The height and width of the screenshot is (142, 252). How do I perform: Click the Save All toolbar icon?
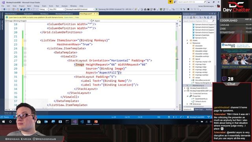(24, 9)
